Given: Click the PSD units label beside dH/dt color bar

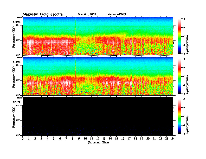Looking at the screenshot, I should pyautogui.click(x=188, y=44).
